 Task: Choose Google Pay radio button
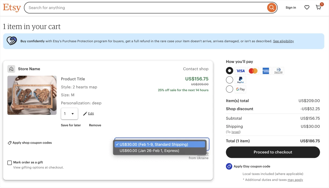pos(230,89)
